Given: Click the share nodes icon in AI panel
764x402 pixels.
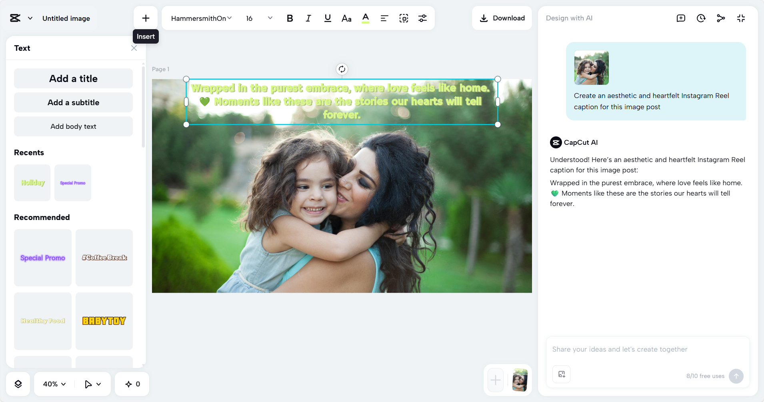Looking at the screenshot, I should click(x=721, y=18).
